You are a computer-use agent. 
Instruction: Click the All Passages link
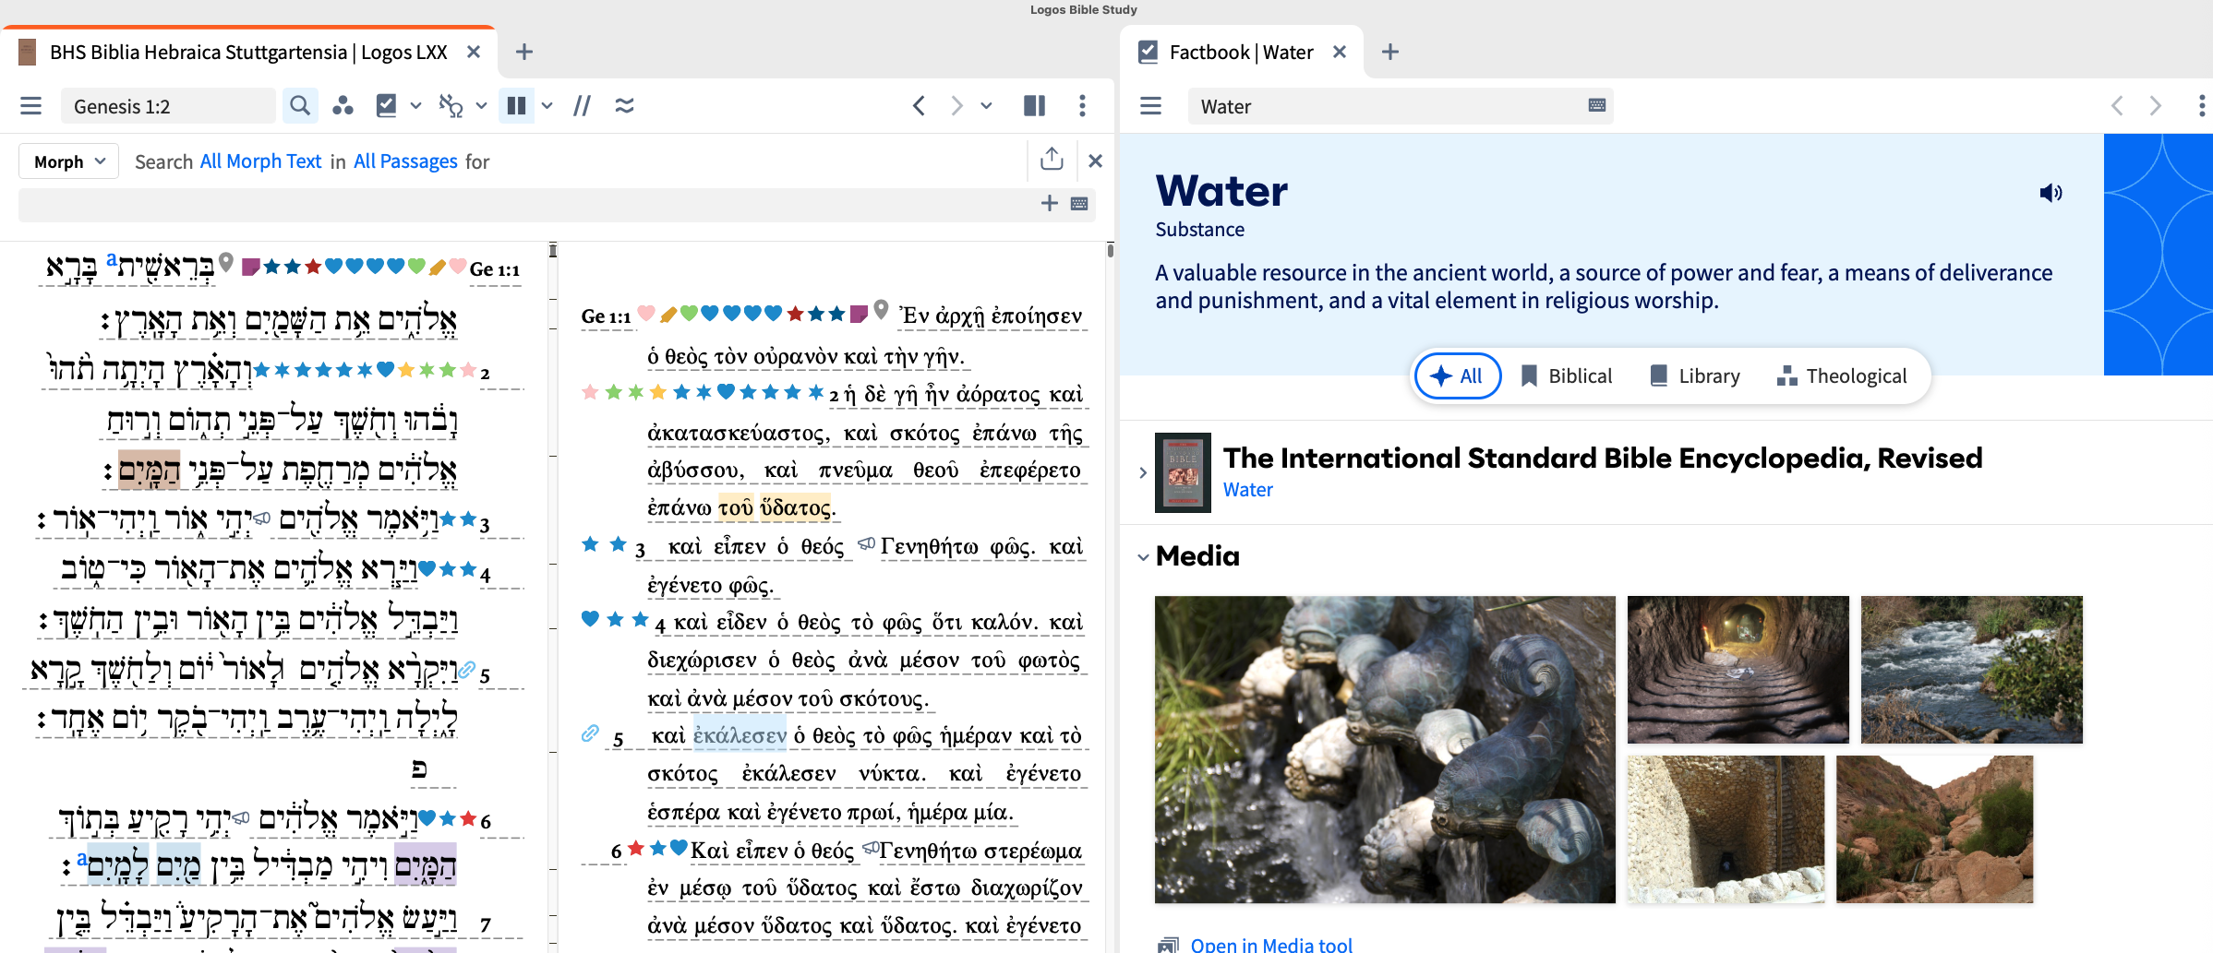pos(405,161)
